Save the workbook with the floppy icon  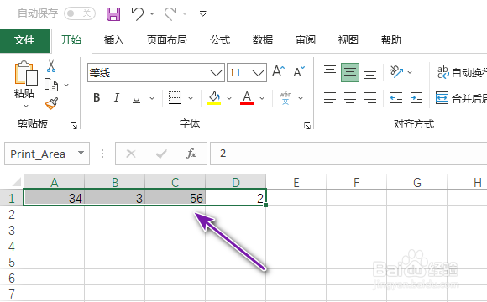coord(113,14)
